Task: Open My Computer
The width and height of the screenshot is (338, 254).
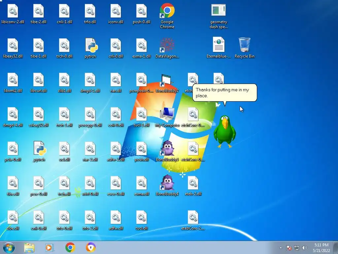Action: [x=167, y=117]
